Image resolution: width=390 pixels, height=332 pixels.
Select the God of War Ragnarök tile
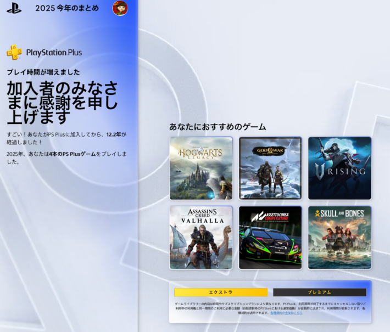click(270, 168)
